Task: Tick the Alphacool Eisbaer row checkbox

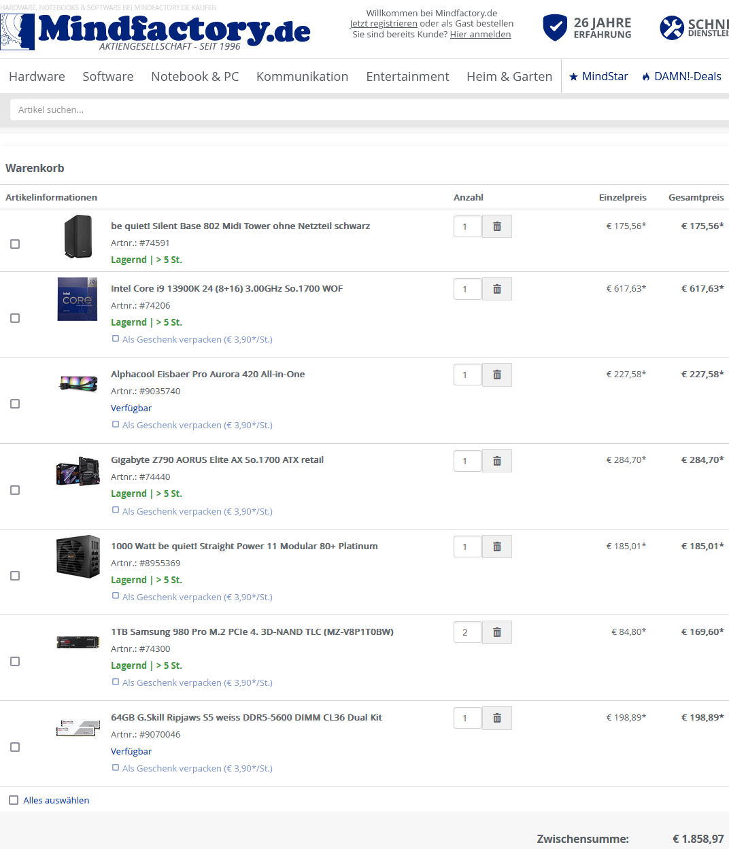Action: [x=15, y=404]
